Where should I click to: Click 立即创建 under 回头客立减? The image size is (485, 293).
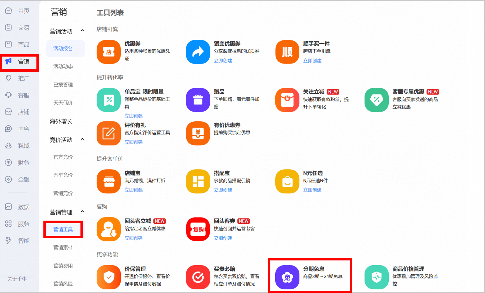click(x=134, y=238)
